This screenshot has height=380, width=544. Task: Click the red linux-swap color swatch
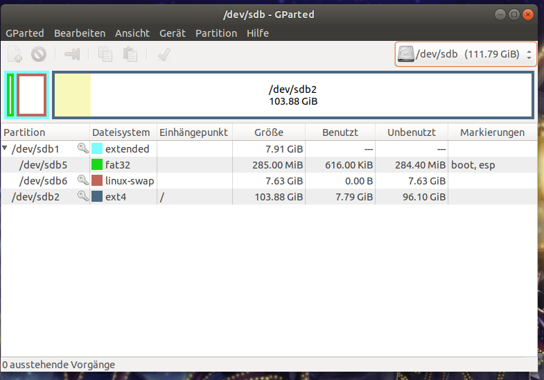(x=97, y=180)
